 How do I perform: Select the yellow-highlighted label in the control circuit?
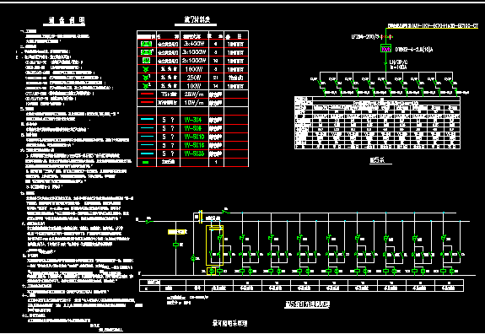pos(176,232)
